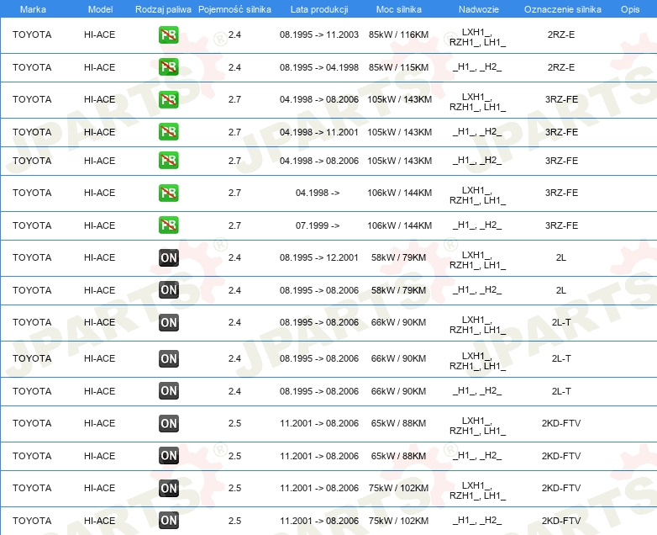Click the PB fuel icon in the 85kW / 115KM row
Viewport: 657px width, 535px height.
(x=168, y=67)
